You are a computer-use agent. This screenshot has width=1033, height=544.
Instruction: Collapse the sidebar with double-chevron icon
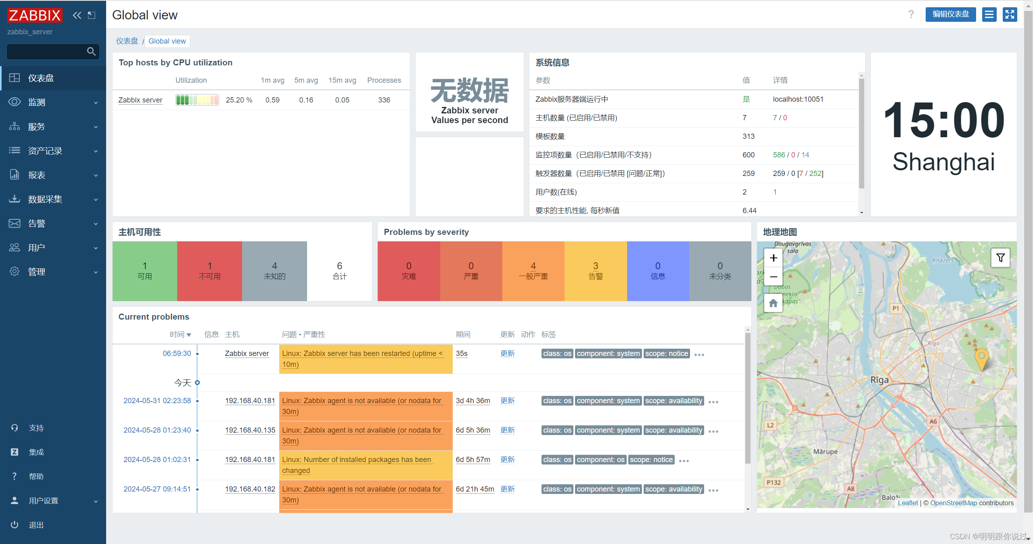click(77, 15)
